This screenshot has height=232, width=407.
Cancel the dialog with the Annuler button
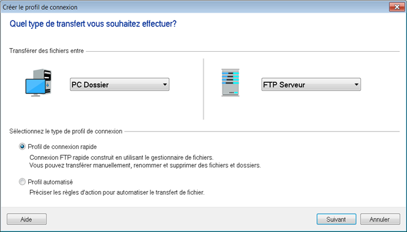(x=380, y=219)
